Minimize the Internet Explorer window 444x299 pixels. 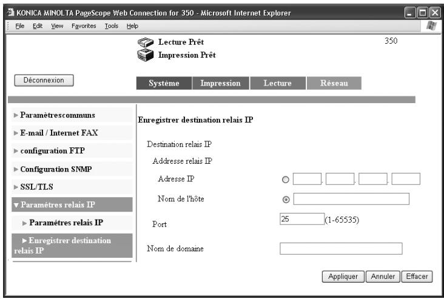click(410, 13)
